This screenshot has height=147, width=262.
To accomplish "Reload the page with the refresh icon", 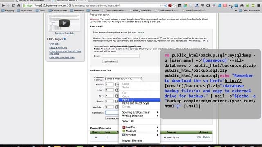I will [13, 5].
